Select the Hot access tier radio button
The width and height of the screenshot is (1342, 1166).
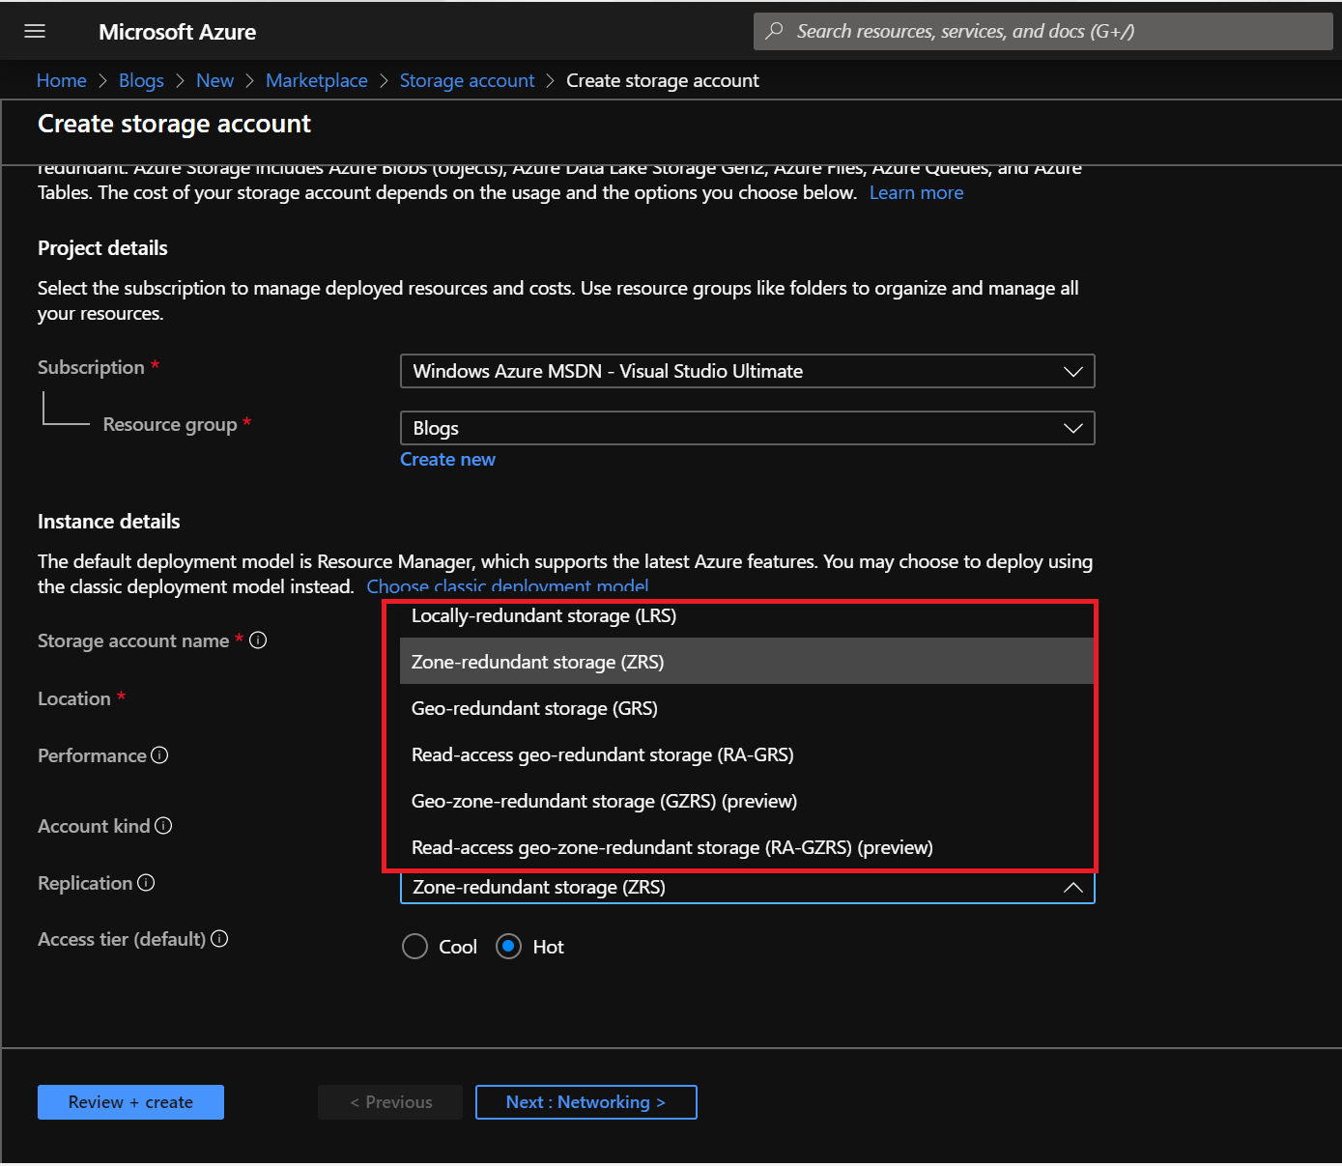pyautogui.click(x=508, y=946)
